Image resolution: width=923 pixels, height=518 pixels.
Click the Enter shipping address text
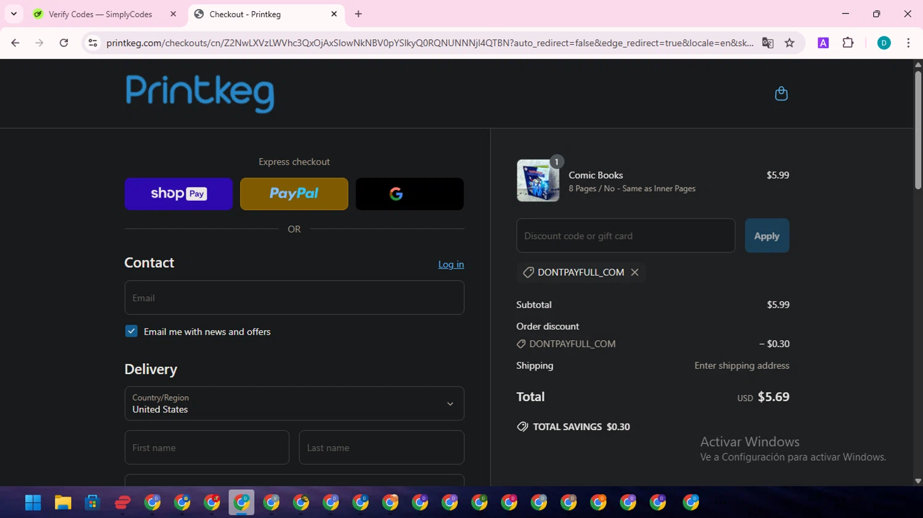(x=741, y=366)
